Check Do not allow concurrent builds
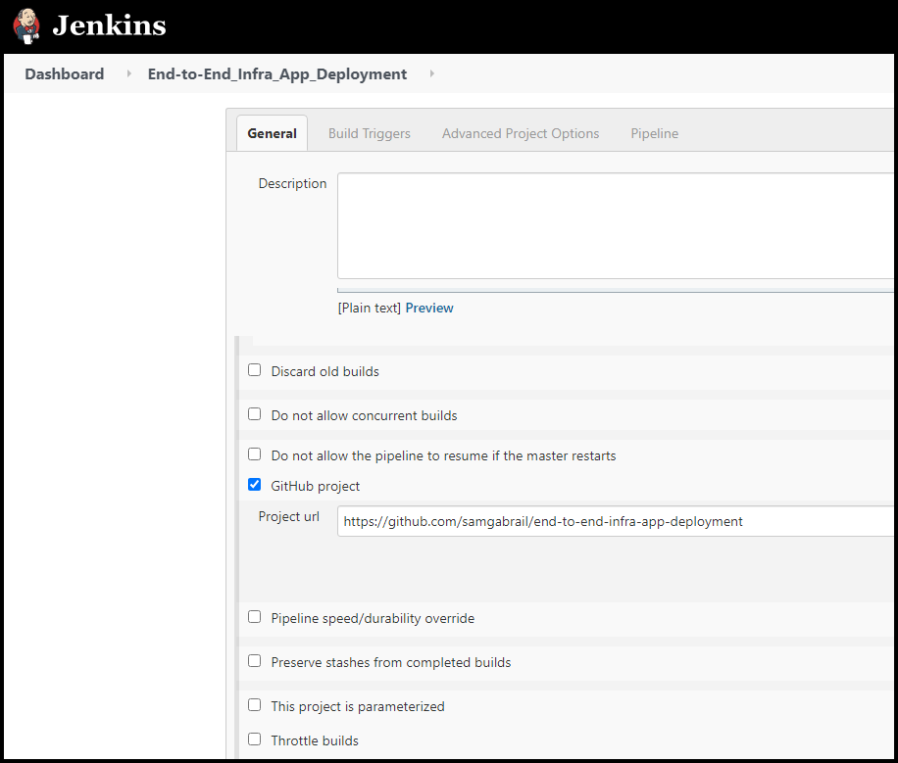Image resolution: width=898 pixels, height=763 pixels. coord(254,413)
